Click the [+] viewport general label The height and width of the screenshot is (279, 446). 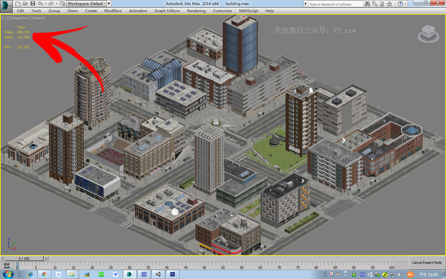click(x=4, y=18)
